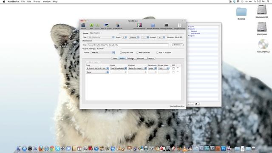The height and width of the screenshot is (153, 272).
Task: Open Spotlight magnifier in menu bar
Action: [x=268, y=1]
